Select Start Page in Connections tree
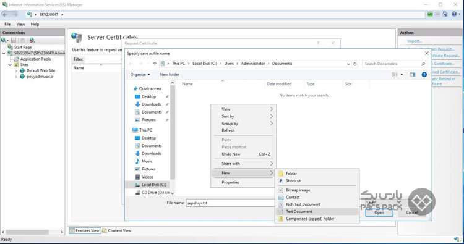Image resolution: width=464 pixels, height=244 pixels. [x=23, y=48]
